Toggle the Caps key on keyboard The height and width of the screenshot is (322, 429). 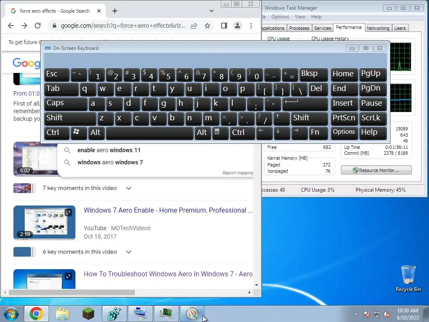click(66, 104)
